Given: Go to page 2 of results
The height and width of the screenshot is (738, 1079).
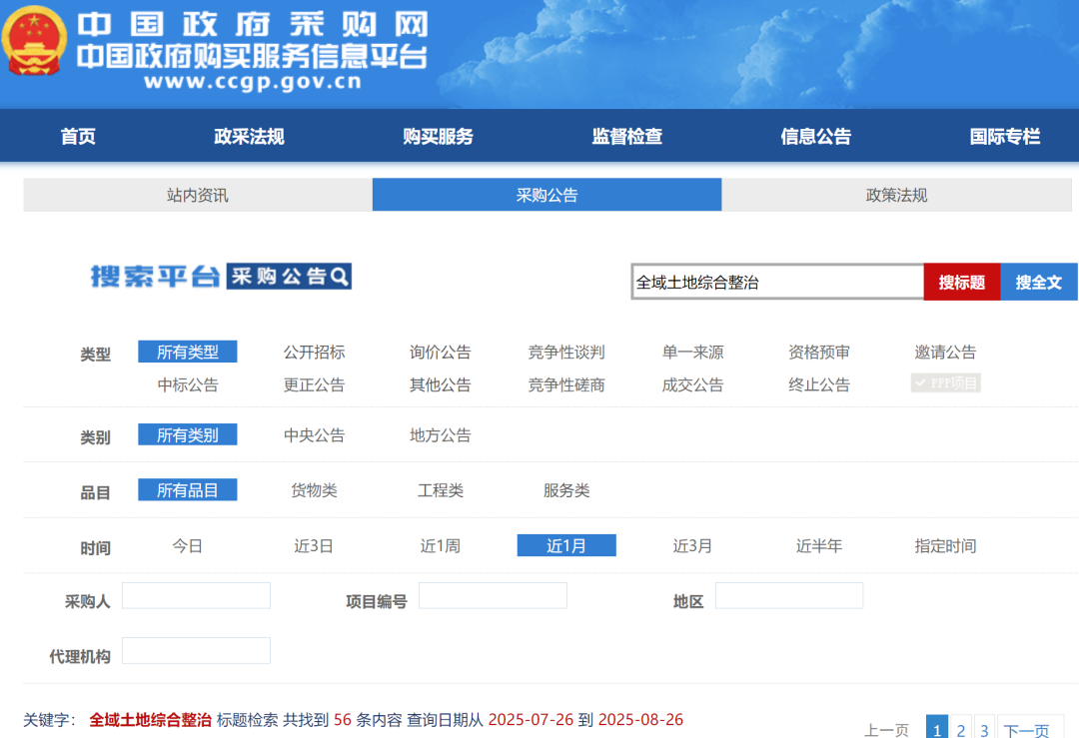Looking at the screenshot, I should click(960, 729).
